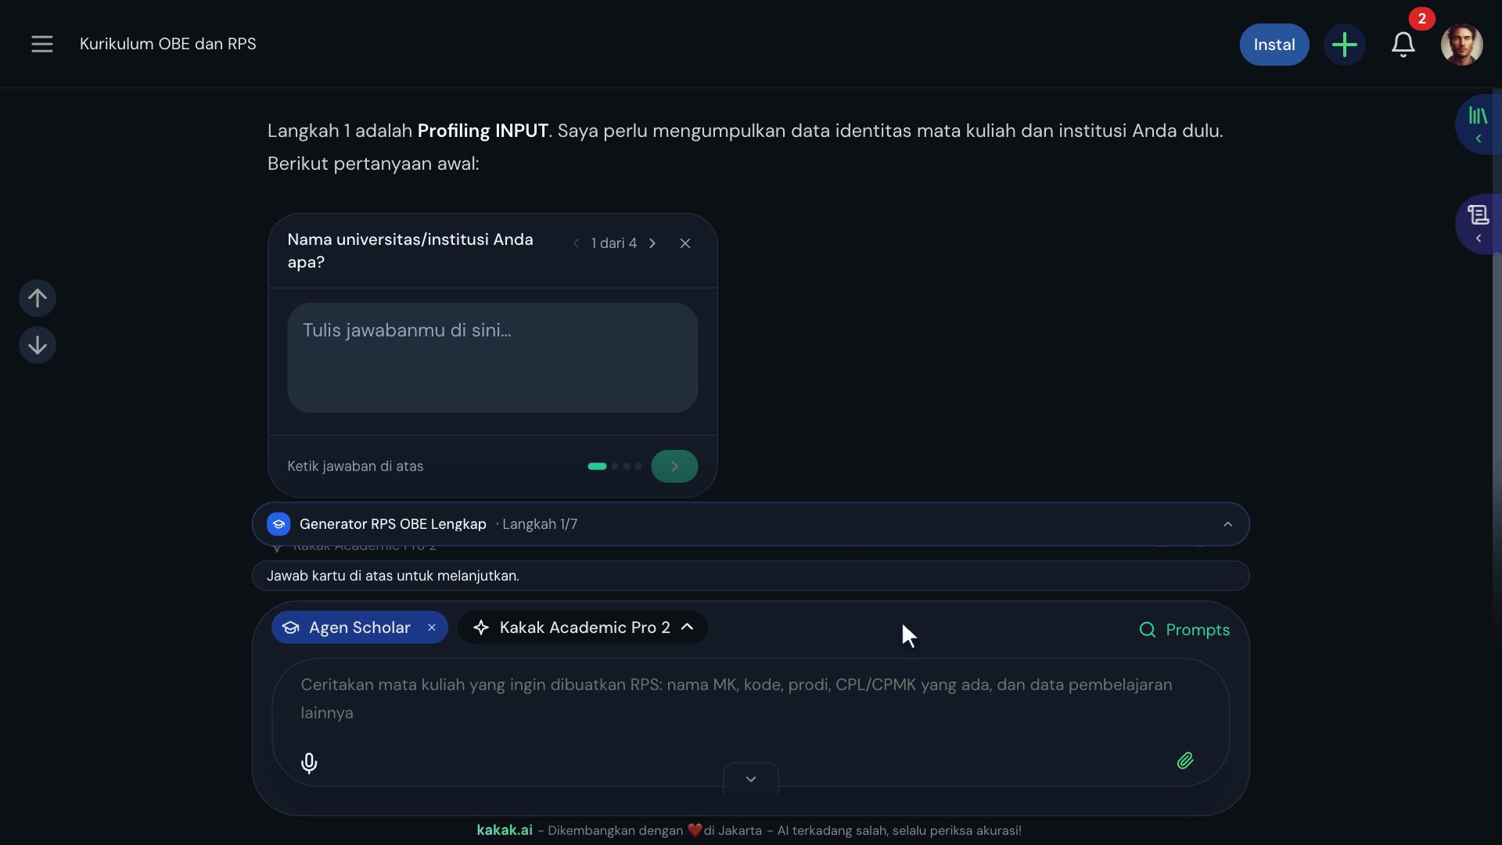Viewport: 1502px width, 845px height.
Task: Open Kakak Academic Pro 2 model dropdown
Action: click(583, 627)
